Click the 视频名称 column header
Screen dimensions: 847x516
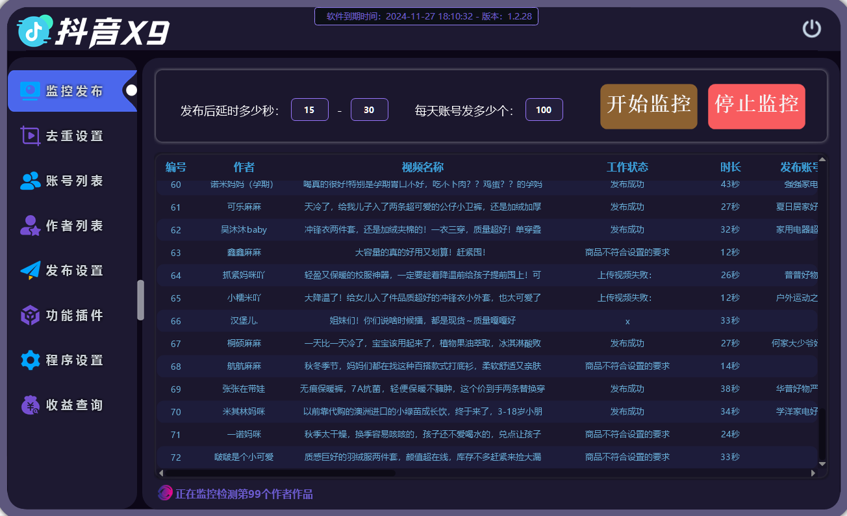click(423, 167)
